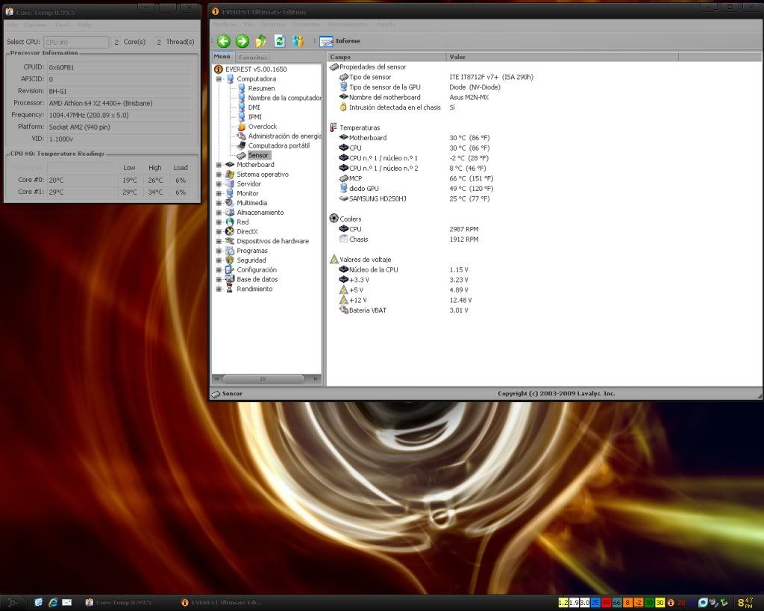Open the Select CPU dropdown
The image size is (764, 611).
[76, 42]
